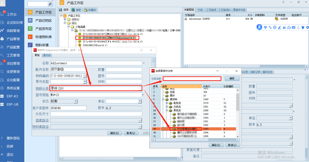The image size is (309, 162).
Task: Switch to the 工艺路线 tab
Action: [x=211, y=10]
